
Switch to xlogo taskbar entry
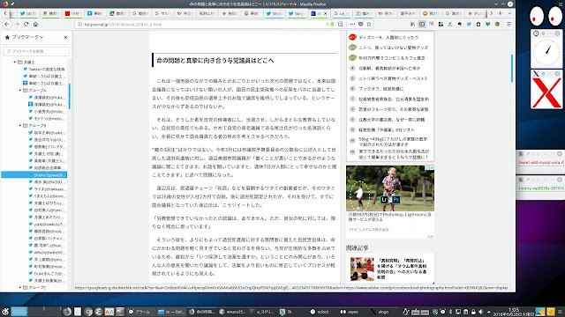[x=380, y=312]
